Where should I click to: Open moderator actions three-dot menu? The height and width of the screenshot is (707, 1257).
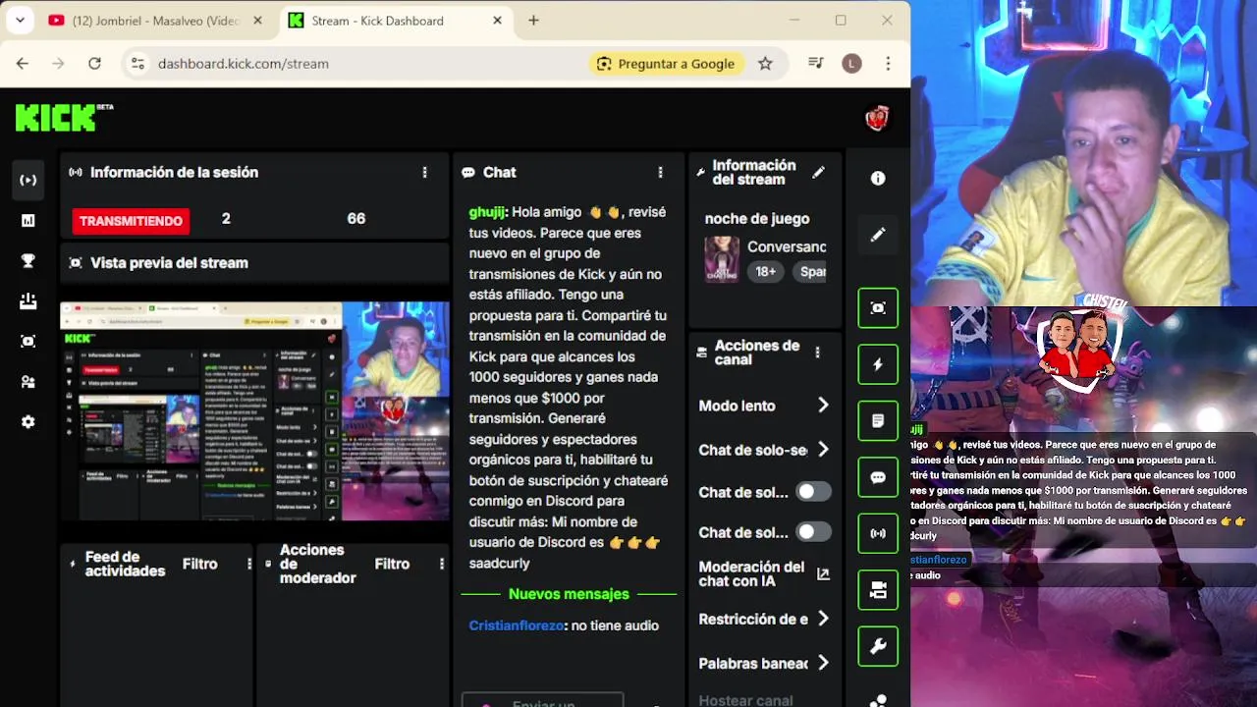[x=442, y=564]
